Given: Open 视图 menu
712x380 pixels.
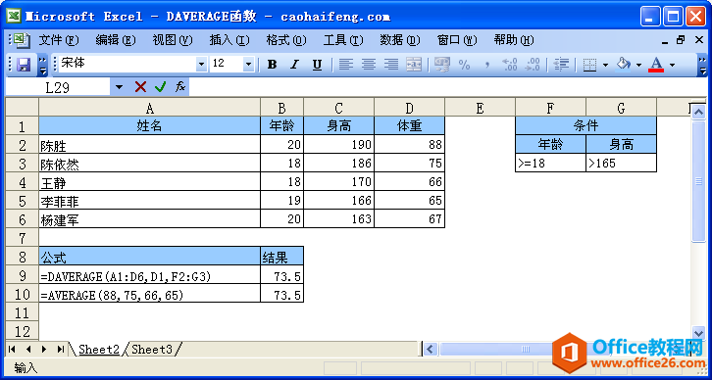Looking at the screenshot, I should click(173, 41).
